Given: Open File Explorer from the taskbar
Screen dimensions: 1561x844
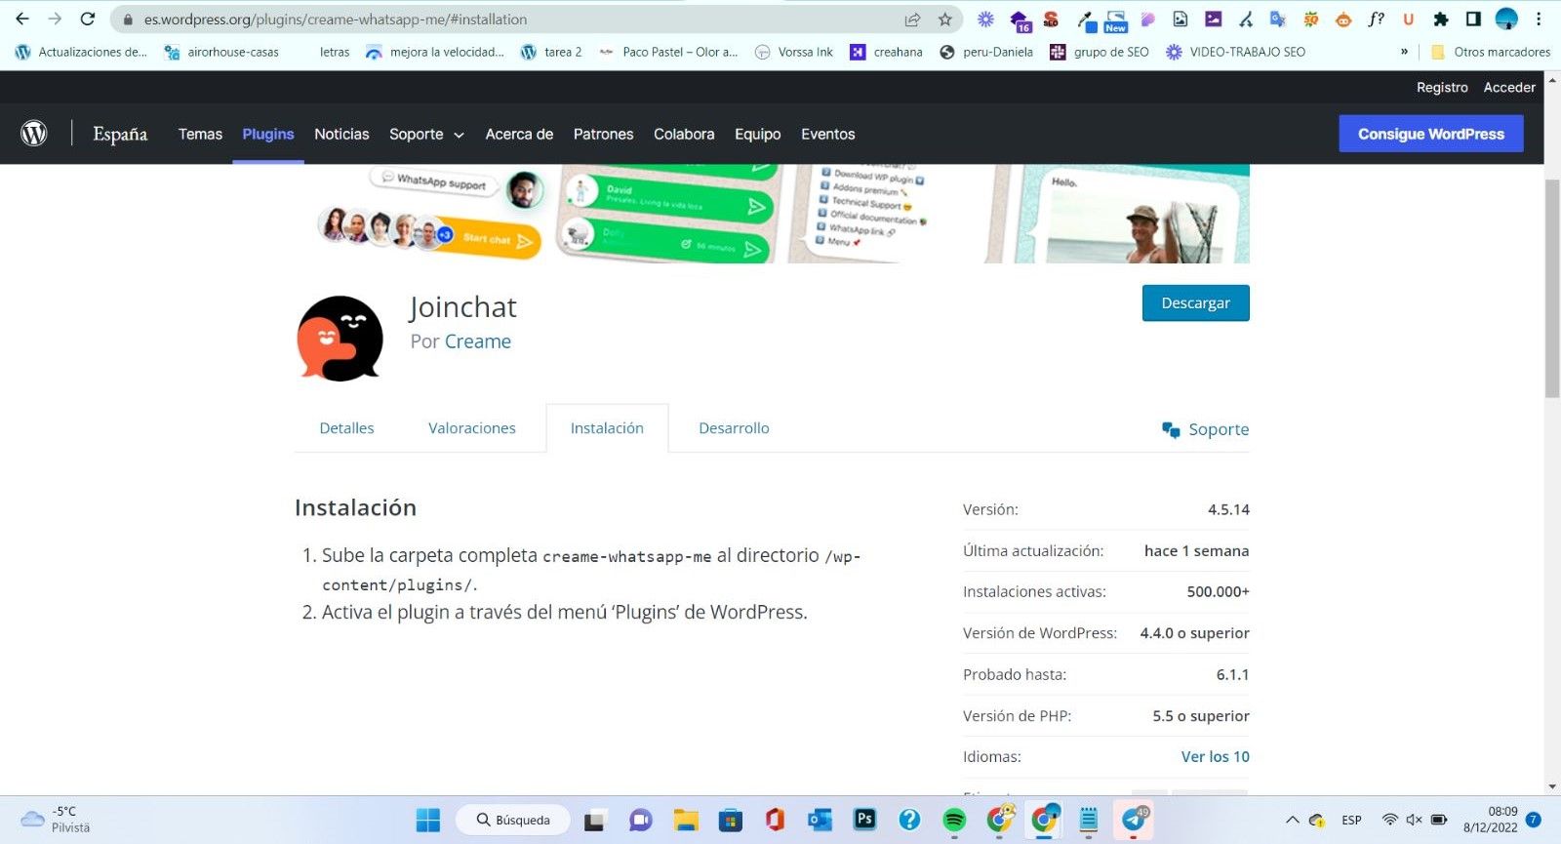Looking at the screenshot, I should click(686, 820).
